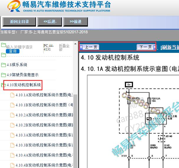This screenshot has height=168, width=179.
Task: Collapse the 4.10发动机控制系统 folder
Action: coord(24,85)
